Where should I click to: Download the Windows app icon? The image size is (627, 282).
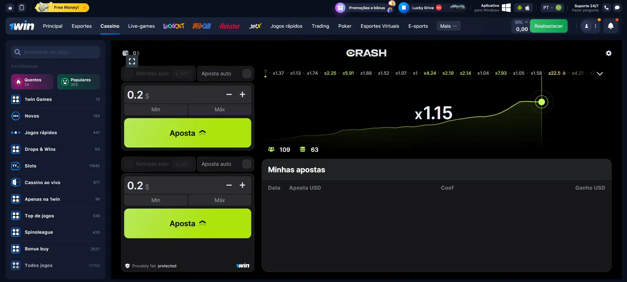(506, 8)
